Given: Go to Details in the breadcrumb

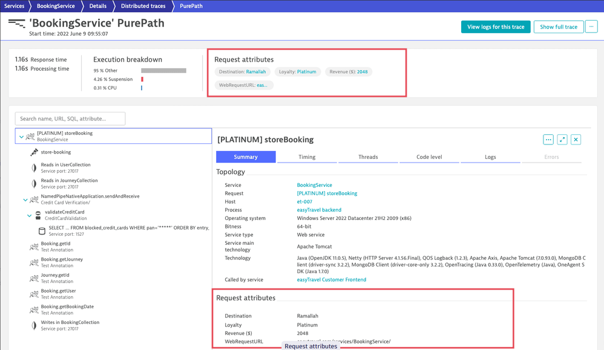Looking at the screenshot, I should point(98,6).
